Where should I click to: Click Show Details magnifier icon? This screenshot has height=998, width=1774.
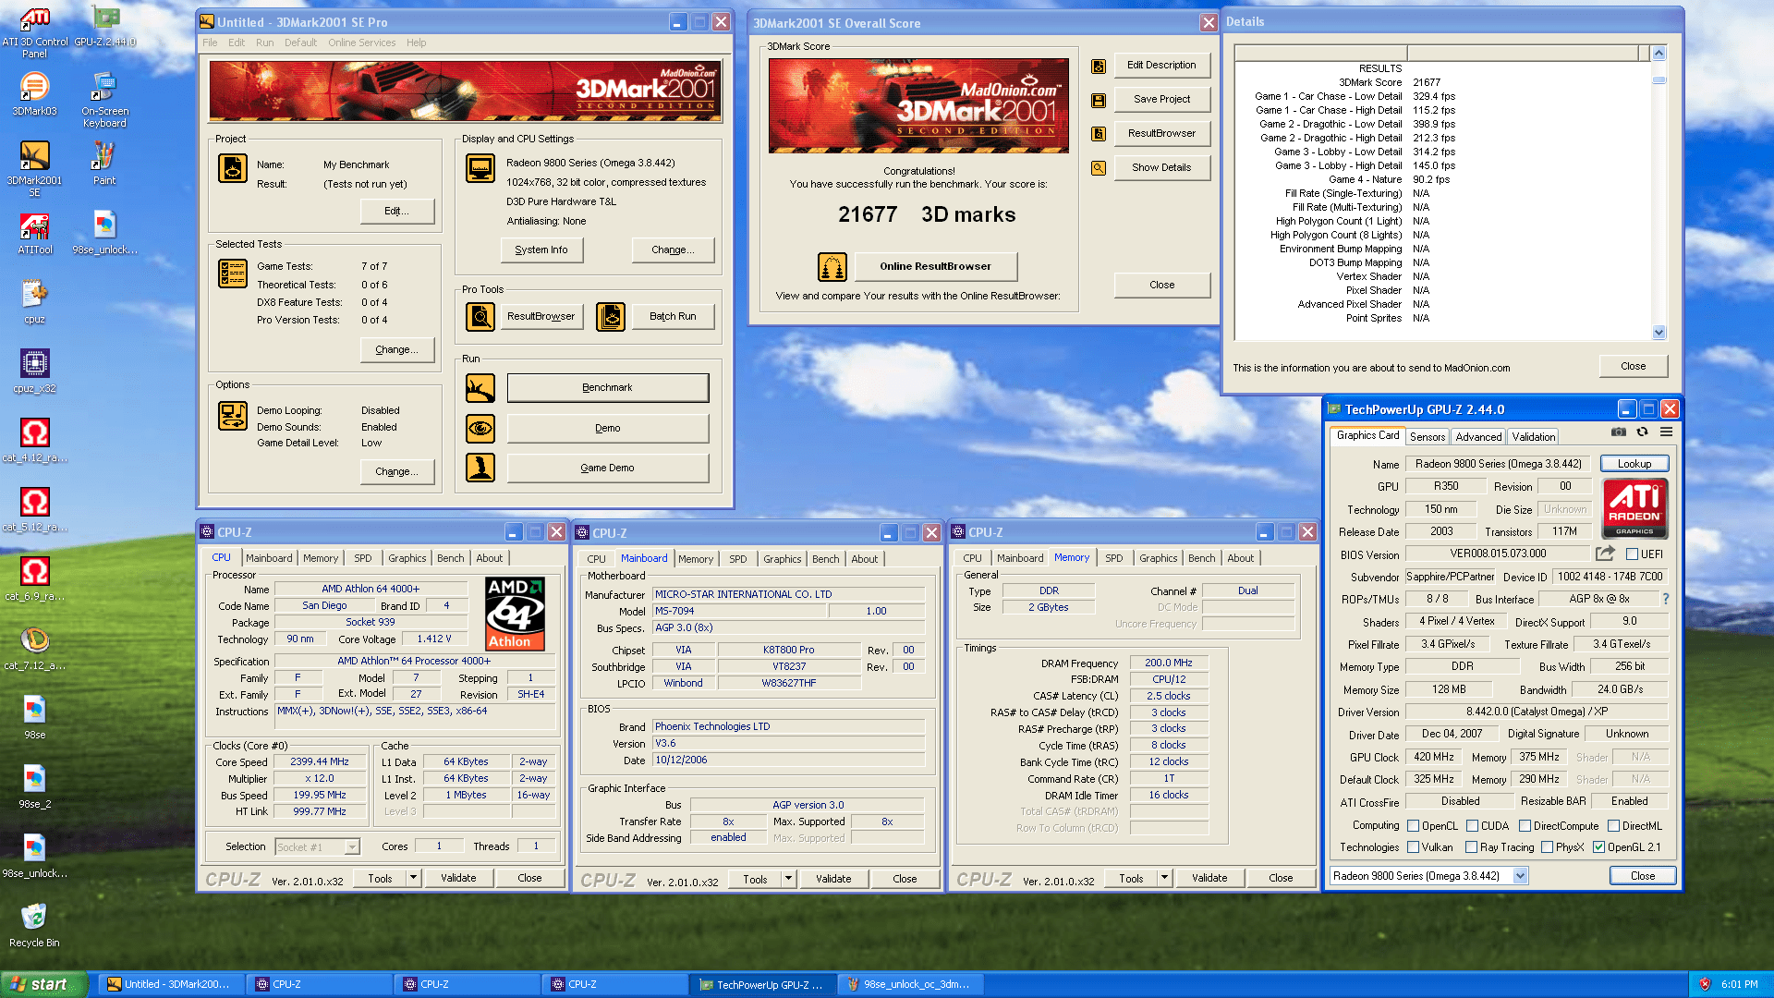(1099, 168)
